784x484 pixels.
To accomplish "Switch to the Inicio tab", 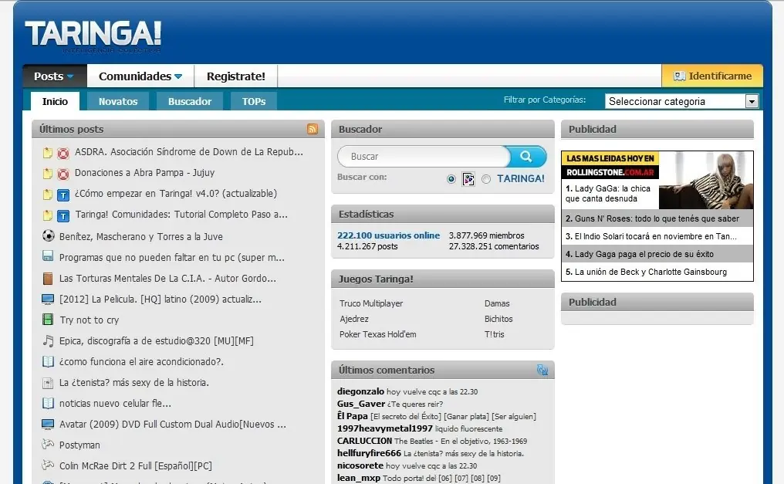I will pyautogui.click(x=55, y=101).
